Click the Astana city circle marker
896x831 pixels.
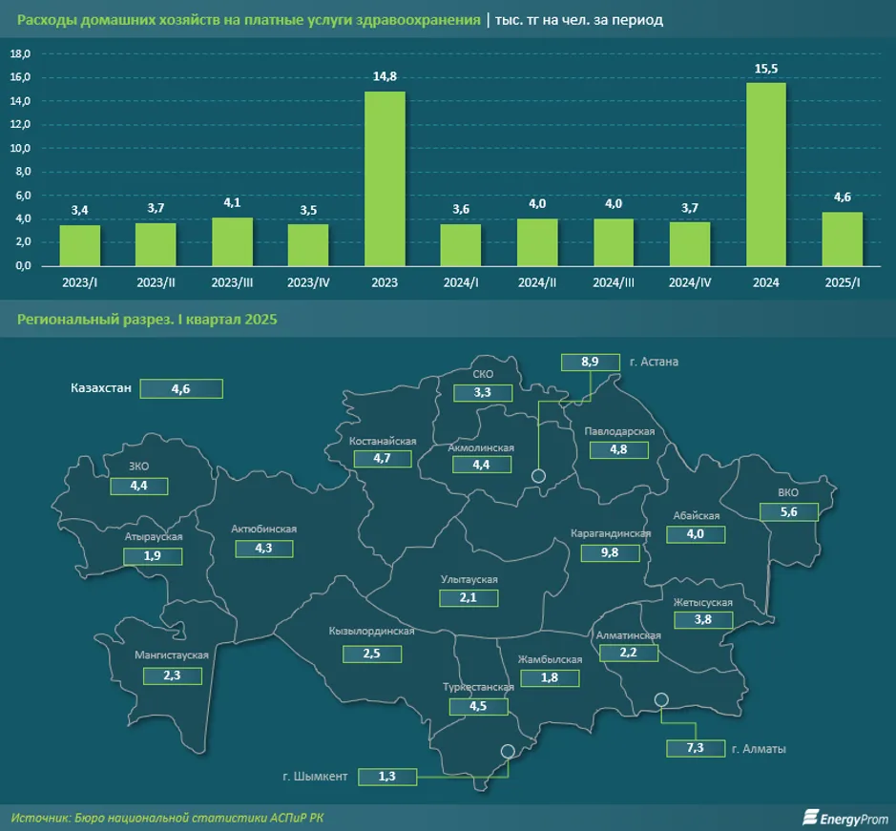(538, 475)
